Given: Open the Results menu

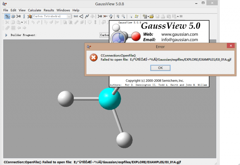Looking at the screenshot, I should click(49, 10).
